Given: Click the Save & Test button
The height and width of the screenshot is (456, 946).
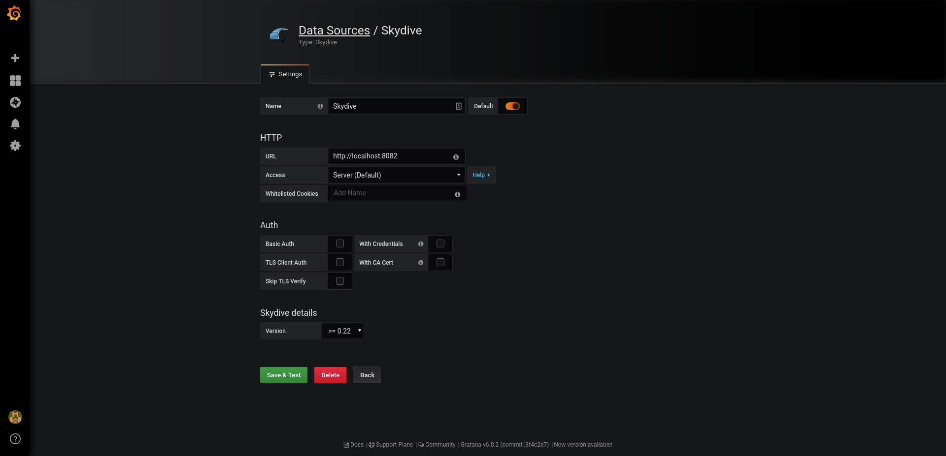Looking at the screenshot, I should [x=284, y=375].
